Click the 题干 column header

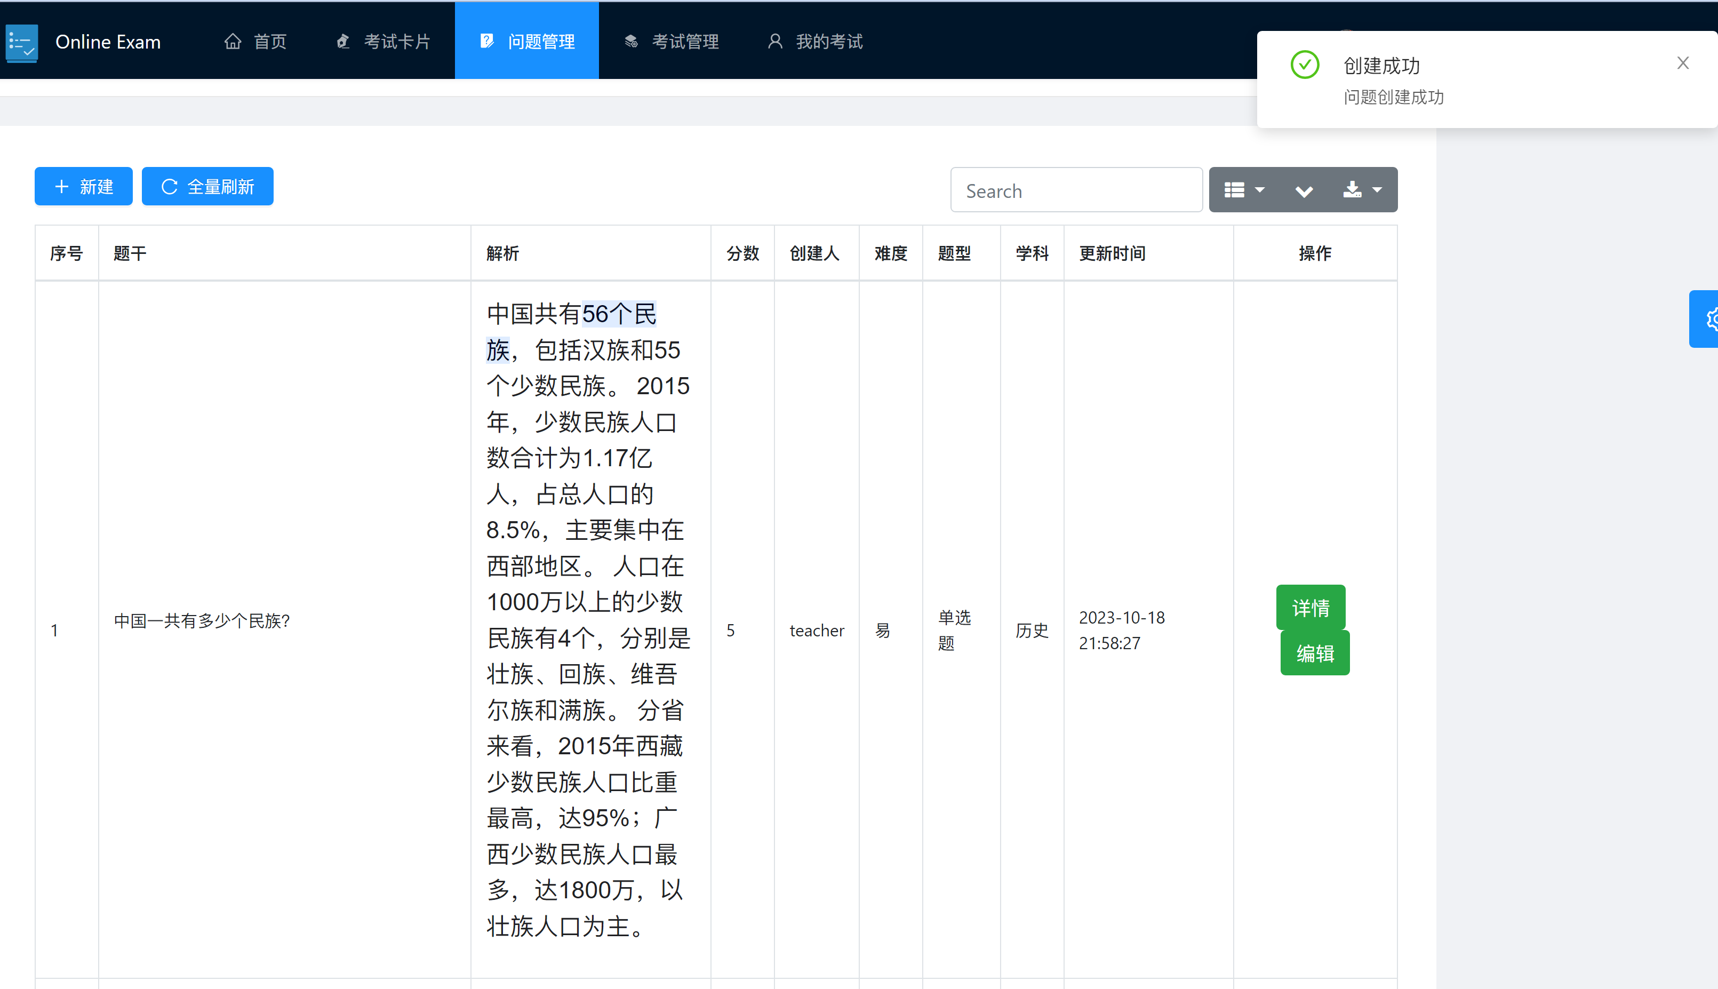(130, 253)
